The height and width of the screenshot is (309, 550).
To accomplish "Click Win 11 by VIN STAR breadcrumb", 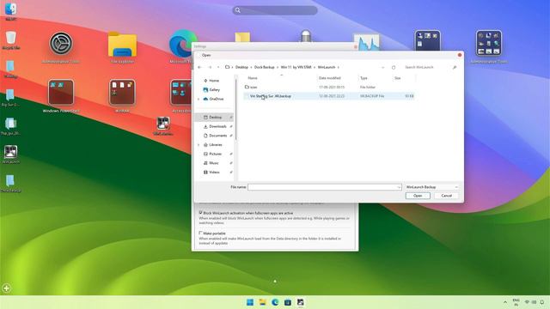I will coord(296,67).
